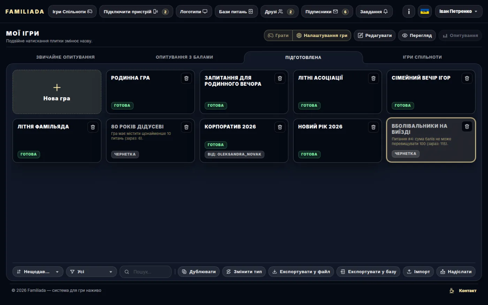Click the Імпорт button
488x305 pixels.
point(418,272)
